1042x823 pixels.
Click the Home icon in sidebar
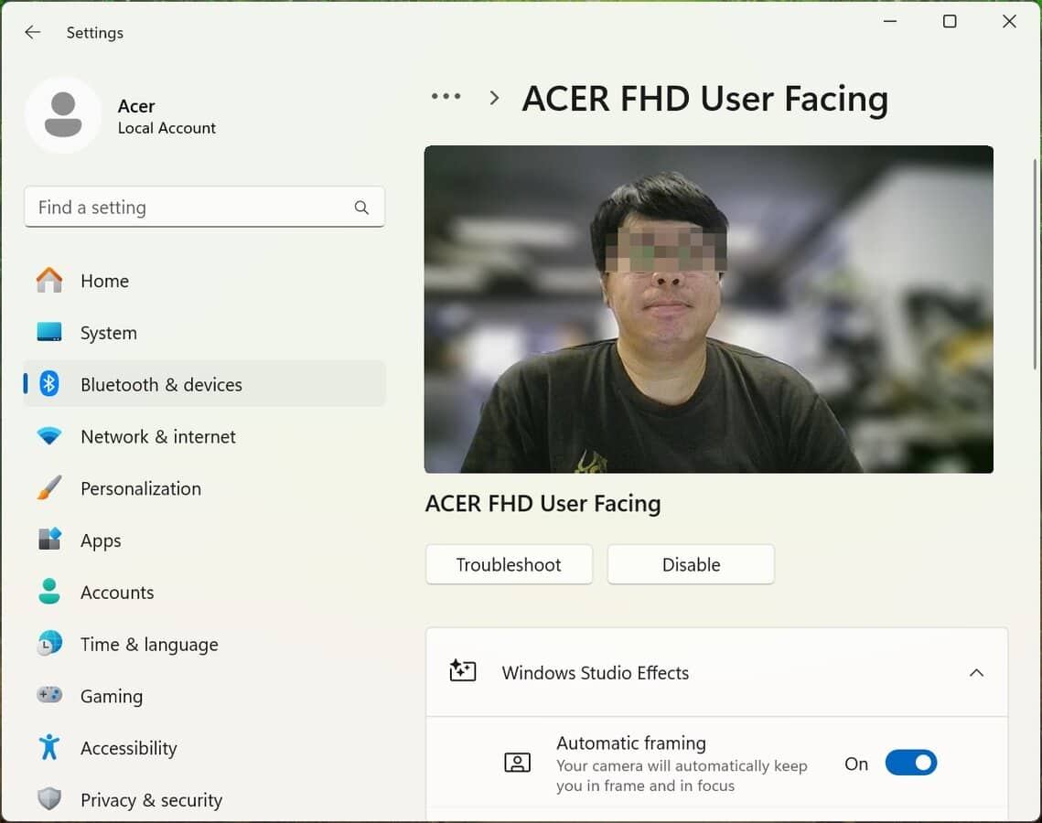[49, 281]
